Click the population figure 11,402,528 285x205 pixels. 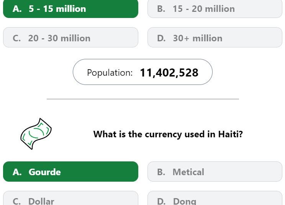click(x=169, y=72)
